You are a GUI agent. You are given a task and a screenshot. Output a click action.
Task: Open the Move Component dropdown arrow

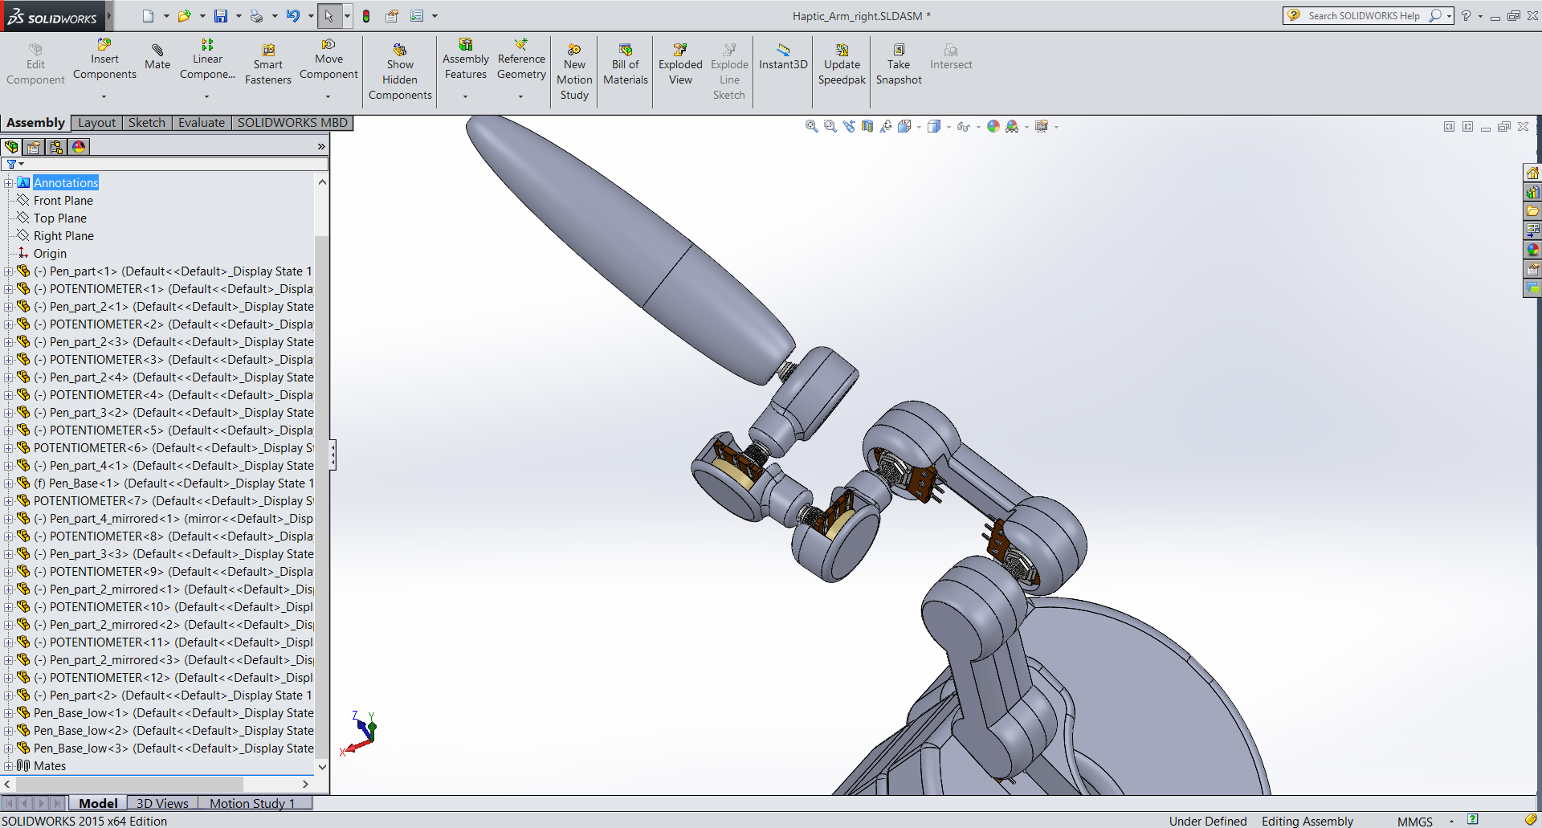click(x=328, y=97)
